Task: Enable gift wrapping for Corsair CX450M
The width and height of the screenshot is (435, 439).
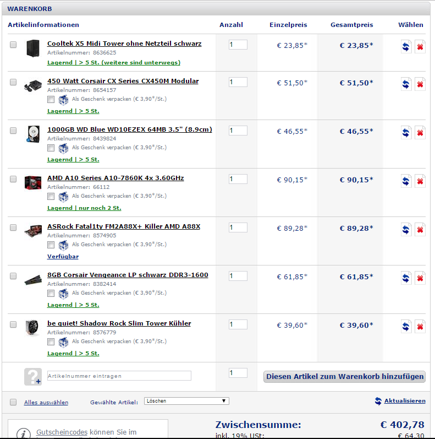Action: click(51, 99)
